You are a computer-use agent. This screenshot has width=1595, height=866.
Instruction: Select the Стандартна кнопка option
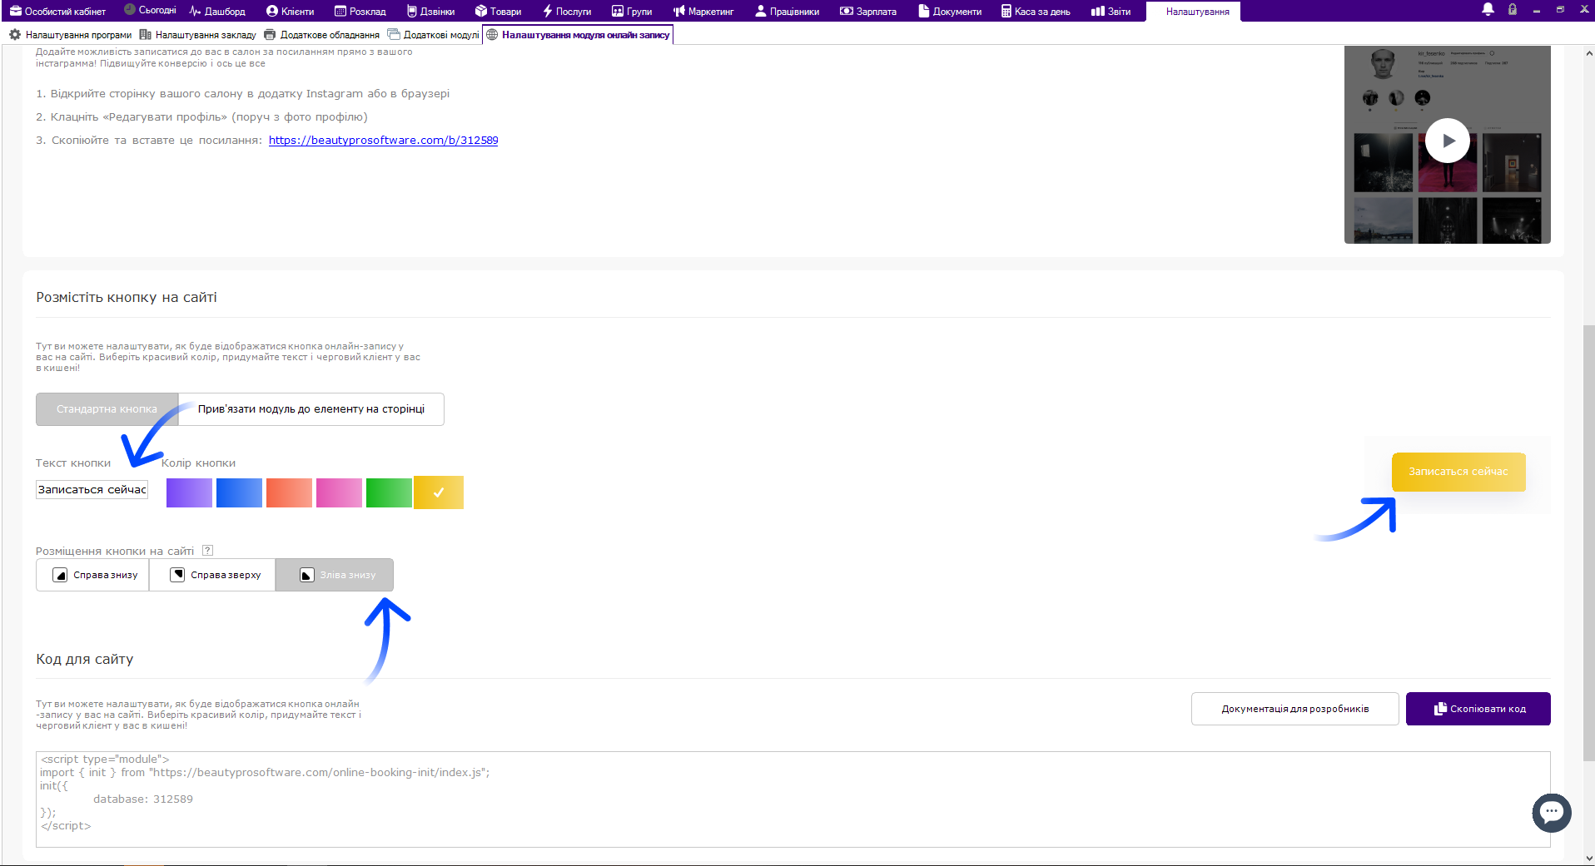click(107, 409)
